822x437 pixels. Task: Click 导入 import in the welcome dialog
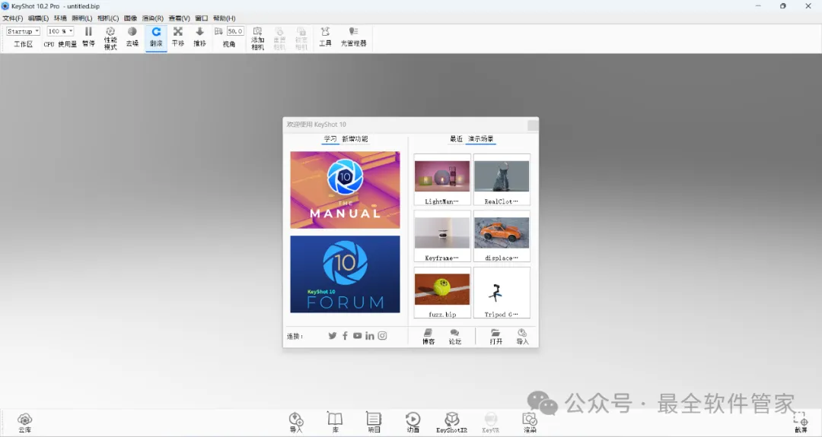tap(522, 337)
